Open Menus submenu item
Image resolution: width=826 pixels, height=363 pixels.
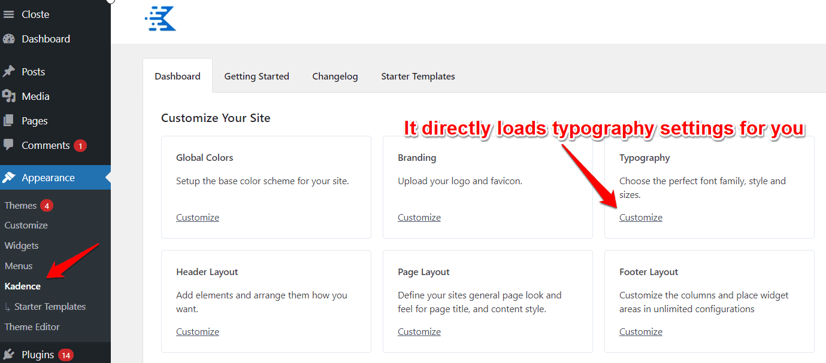pos(19,266)
